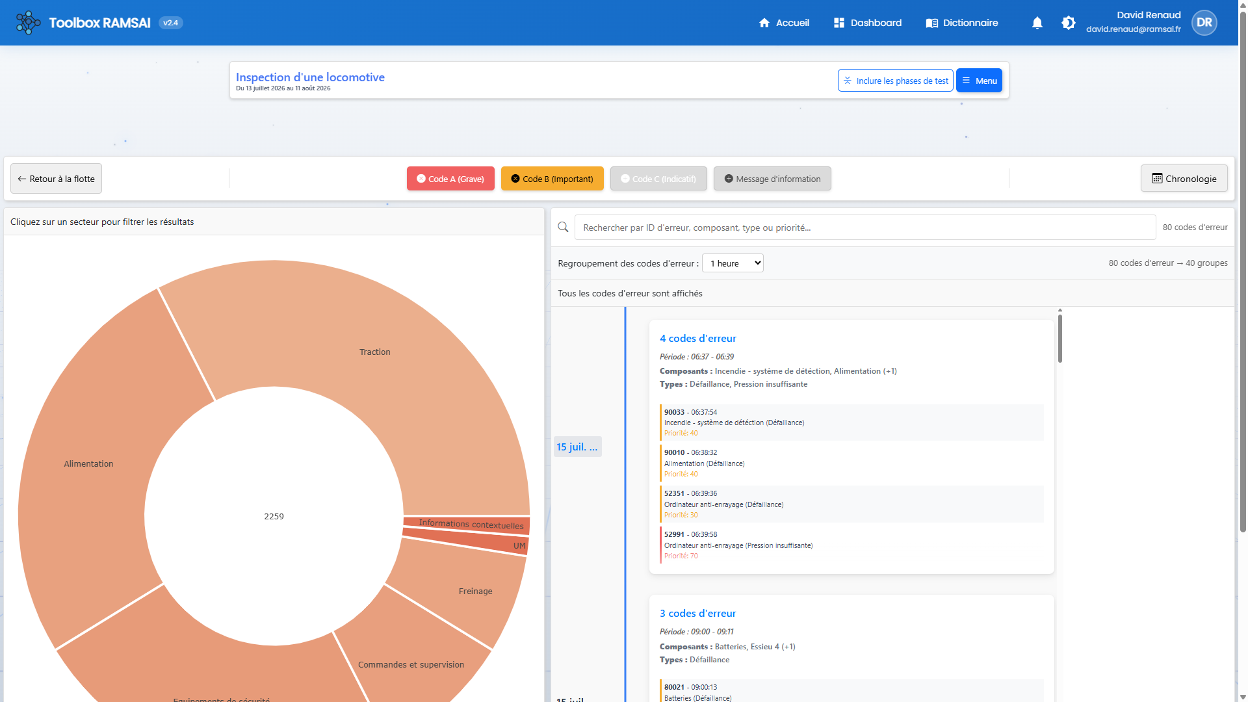Select error code 90010 entry

click(x=851, y=463)
